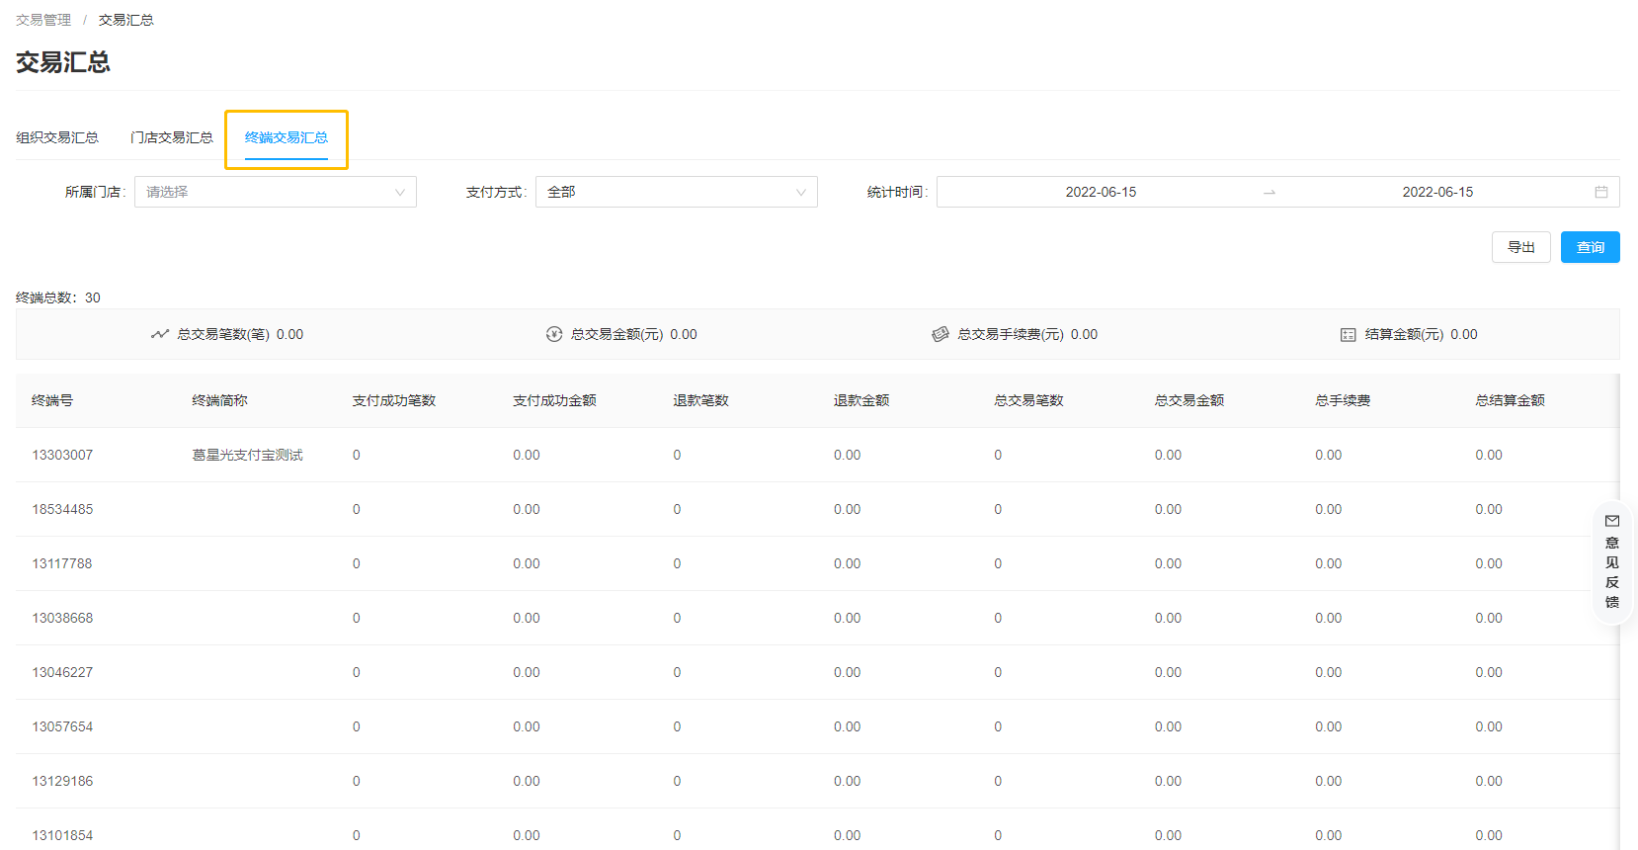The height and width of the screenshot is (850, 1638).
Task: Switch to 门店交易汇总 tab
Action: click(x=172, y=137)
